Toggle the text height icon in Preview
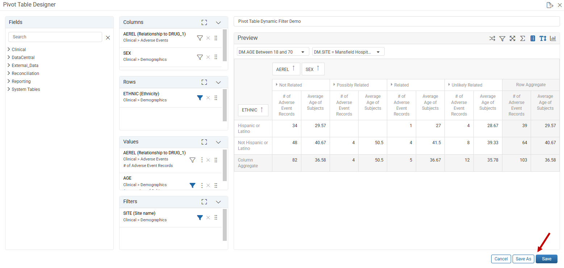 coord(543,38)
